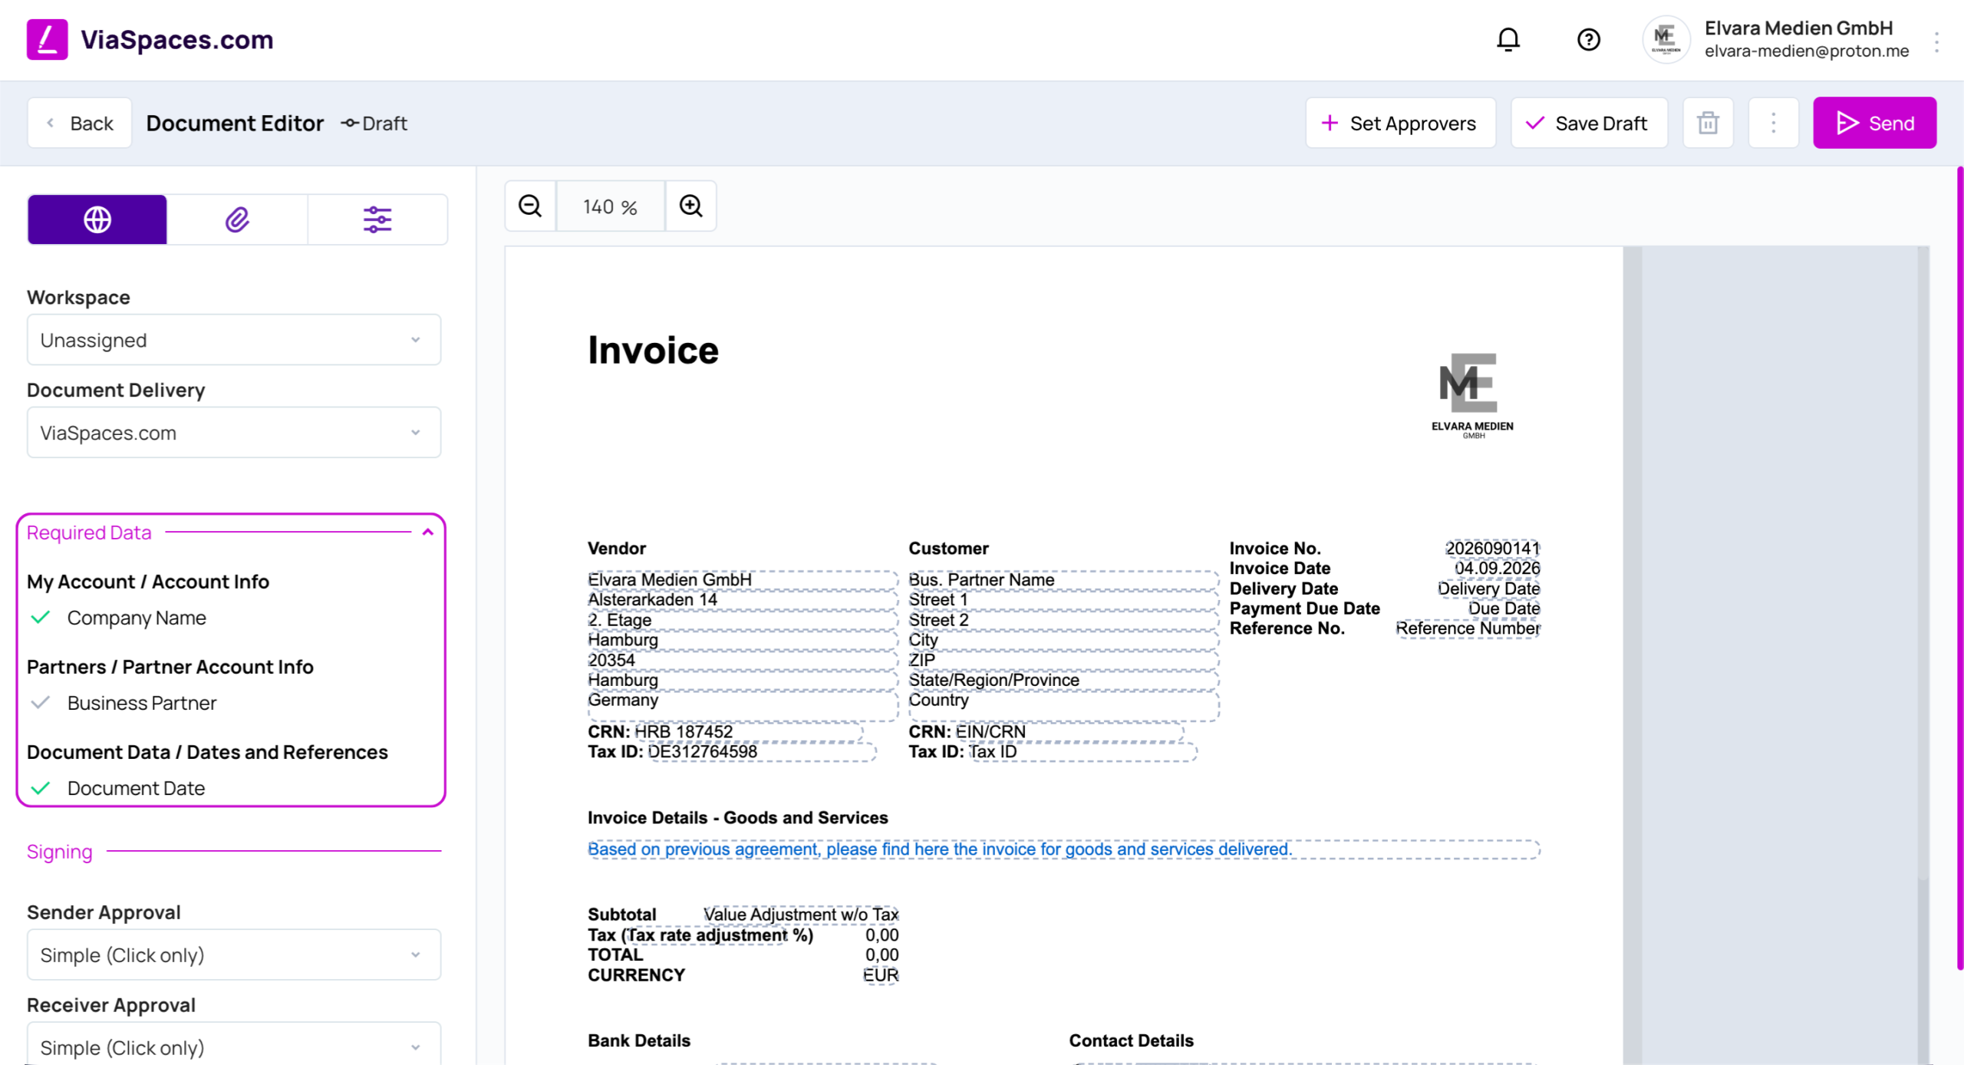
Task: Open the Document Delivery dropdown
Action: click(234, 433)
